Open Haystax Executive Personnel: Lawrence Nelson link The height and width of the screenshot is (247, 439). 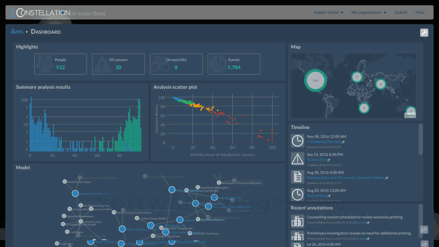(x=346, y=177)
